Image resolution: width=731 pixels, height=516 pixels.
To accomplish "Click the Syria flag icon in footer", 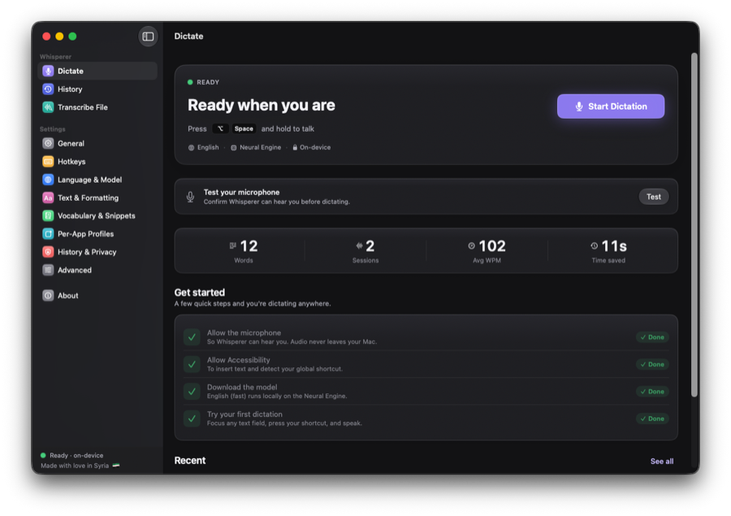I will (116, 465).
